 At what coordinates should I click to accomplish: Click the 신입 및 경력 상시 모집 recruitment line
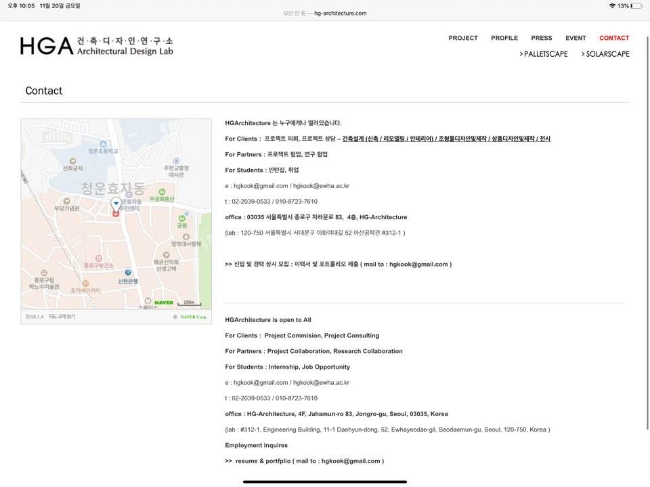[339, 264]
